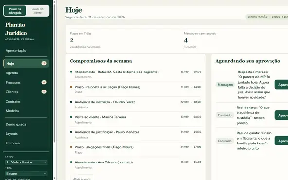The width and height of the screenshot is (288, 180).
Task: Switch to Painel da advogada view
Action: pos(15,11)
